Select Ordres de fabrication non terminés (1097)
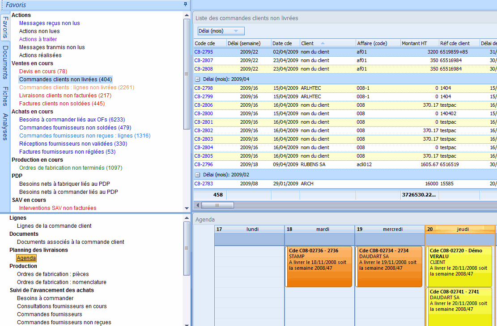Screen dimensions: 497x326 (71, 168)
